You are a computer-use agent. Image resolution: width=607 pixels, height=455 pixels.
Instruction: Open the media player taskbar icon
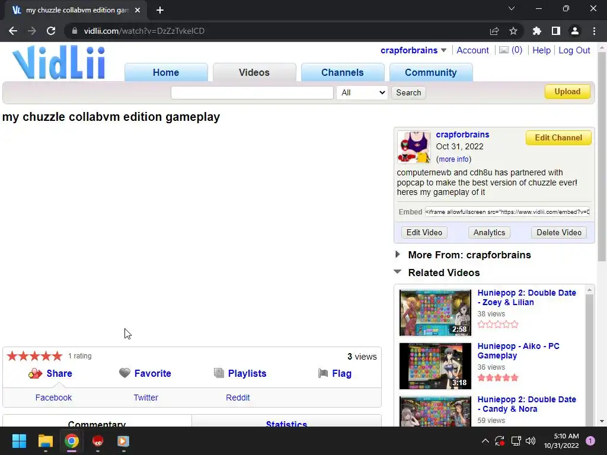[123, 441]
